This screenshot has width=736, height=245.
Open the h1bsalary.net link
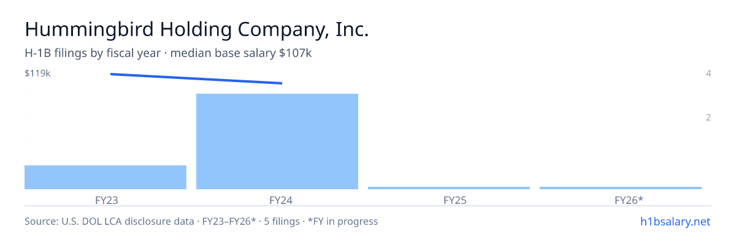(674, 221)
